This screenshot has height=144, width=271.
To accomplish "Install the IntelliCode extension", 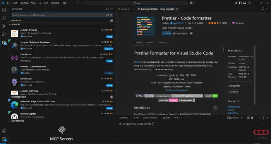I will (x=110, y=86).
